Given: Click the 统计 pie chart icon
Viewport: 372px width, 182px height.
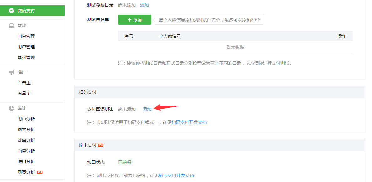Looking at the screenshot, I should (12, 108).
